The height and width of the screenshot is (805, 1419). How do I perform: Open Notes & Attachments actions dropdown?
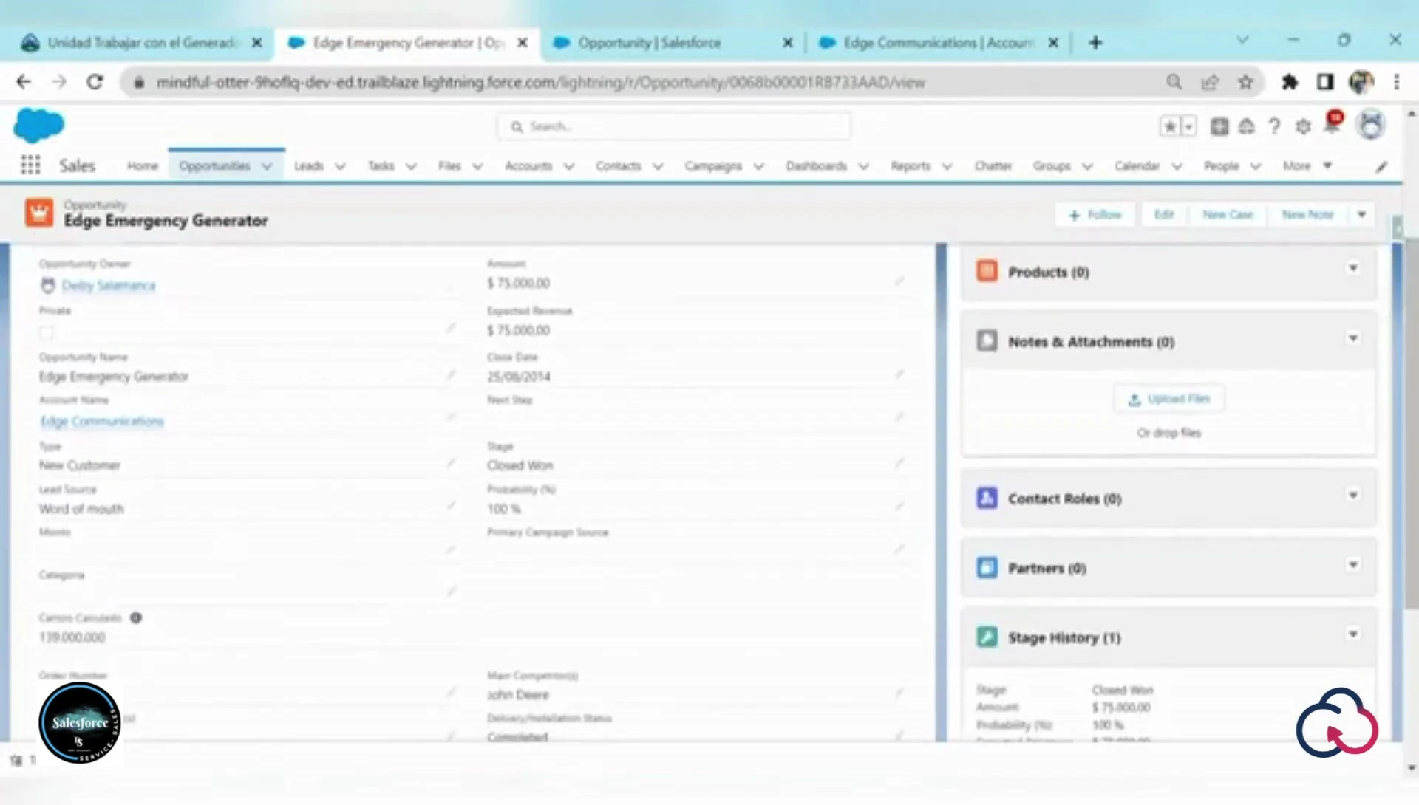tap(1353, 338)
